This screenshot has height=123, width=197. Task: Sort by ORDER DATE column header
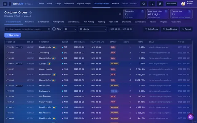tap(79, 42)
